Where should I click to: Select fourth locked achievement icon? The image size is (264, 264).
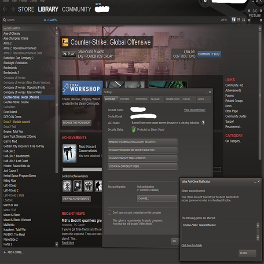tap(99, 186)
